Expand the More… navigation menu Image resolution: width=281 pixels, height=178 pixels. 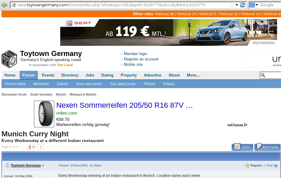[x=193, y=75]
